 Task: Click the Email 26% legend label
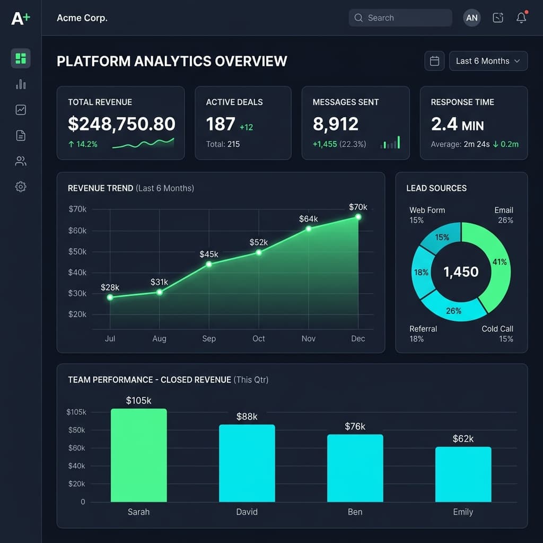[x=504, y=215]
